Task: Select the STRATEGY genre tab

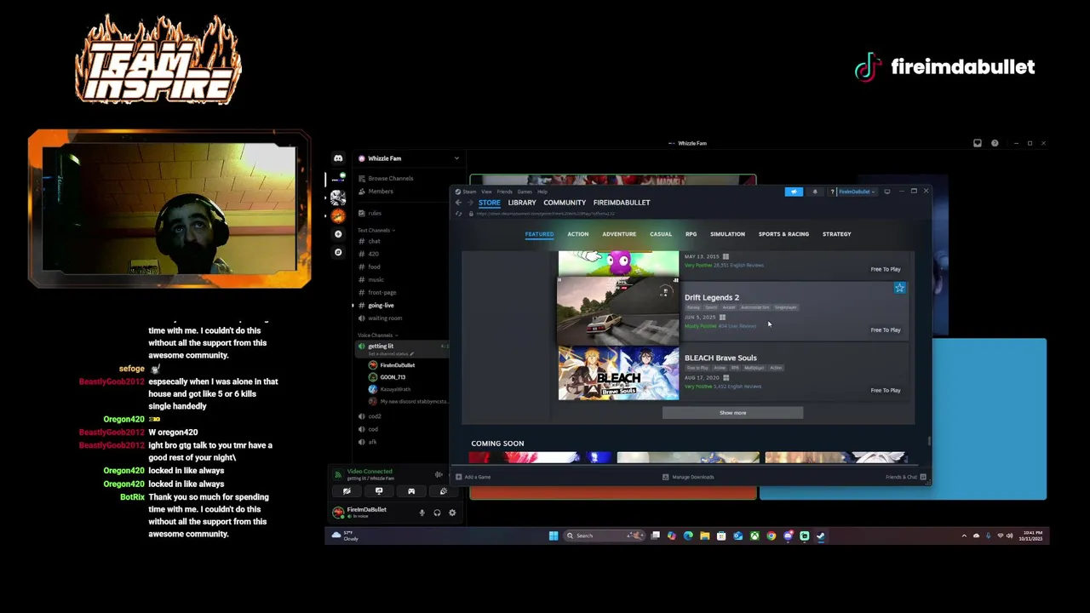Action: pyautogui.click(x=837, y=234)
